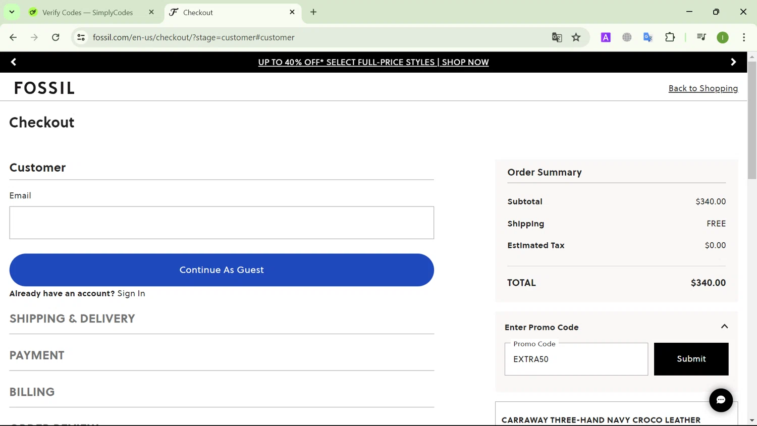Screen dimensions: 757x426
Task: Click the purple A extension icon
Action: 606,37
